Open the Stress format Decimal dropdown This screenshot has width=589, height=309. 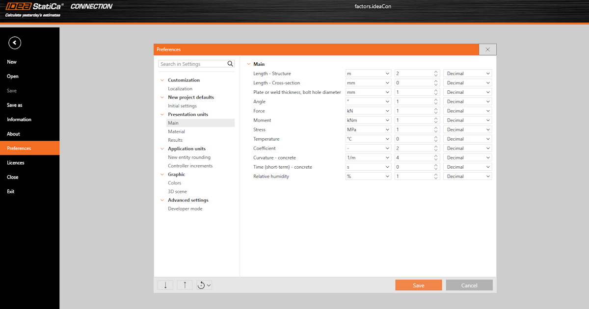467,129
